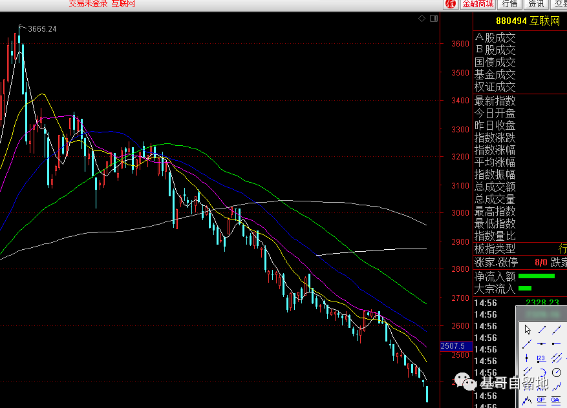Click the 2800 price axis label
Viewport: 567px width, 408px height.
pos(460,269)
